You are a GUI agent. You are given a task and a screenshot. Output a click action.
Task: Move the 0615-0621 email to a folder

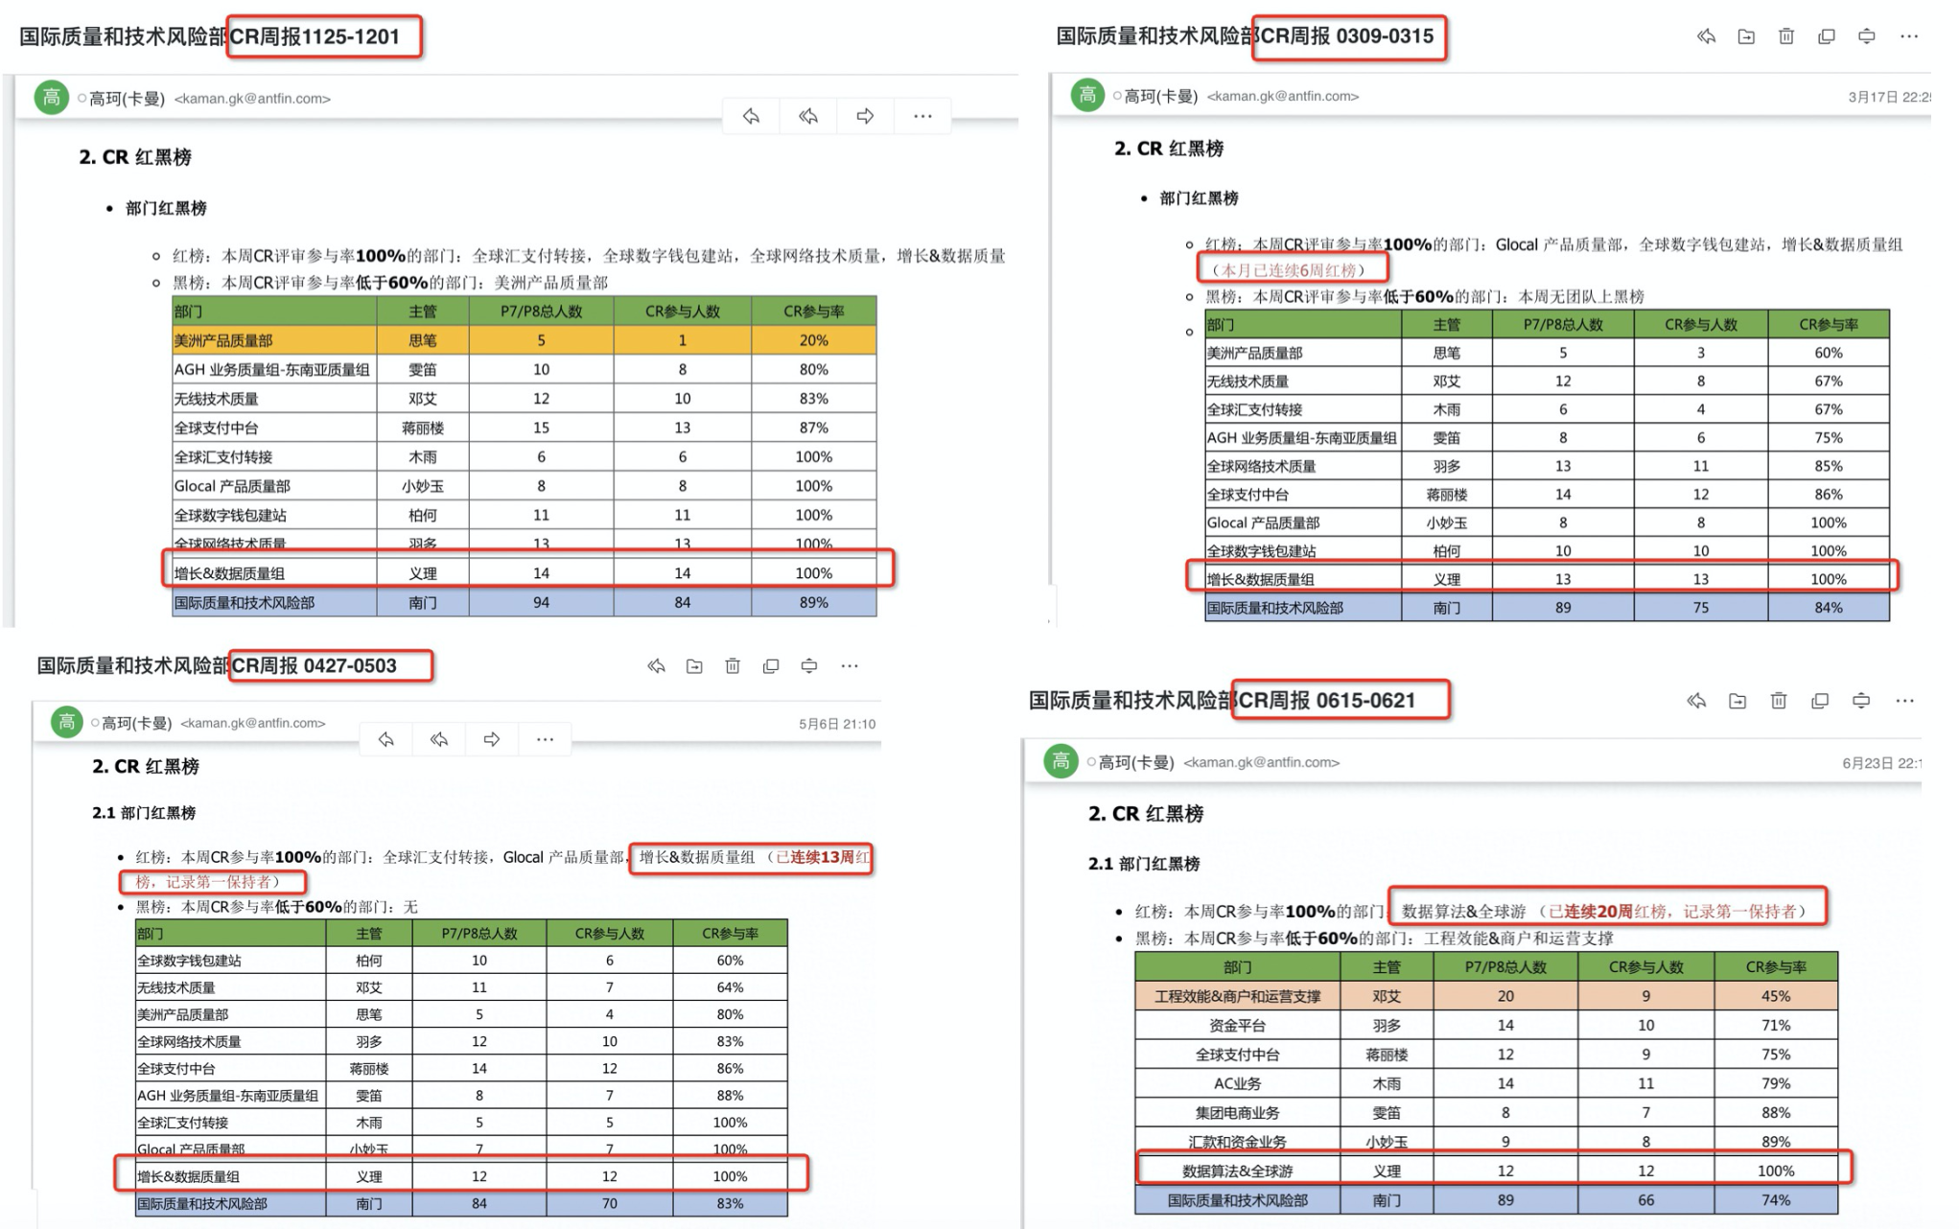point(1737,701)
